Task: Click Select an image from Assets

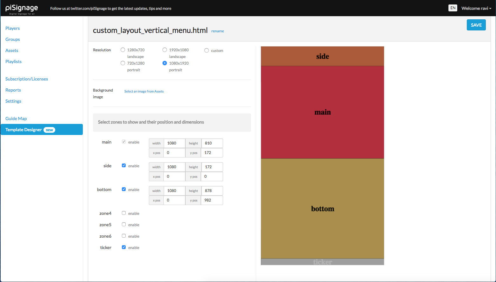Action: pos(144,91)
